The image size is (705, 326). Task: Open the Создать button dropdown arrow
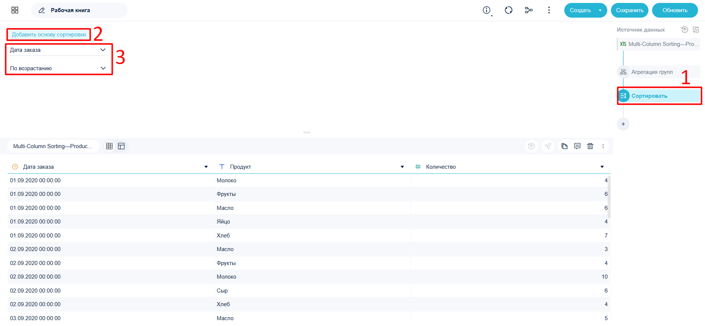[x=600, y=10]
